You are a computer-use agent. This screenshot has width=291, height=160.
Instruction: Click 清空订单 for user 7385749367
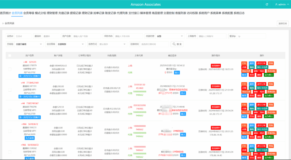coord(261,105)
